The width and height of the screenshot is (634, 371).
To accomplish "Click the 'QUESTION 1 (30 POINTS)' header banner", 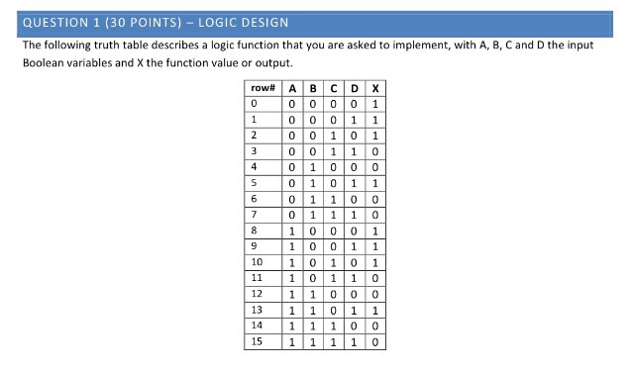I will tap(315, 24).
